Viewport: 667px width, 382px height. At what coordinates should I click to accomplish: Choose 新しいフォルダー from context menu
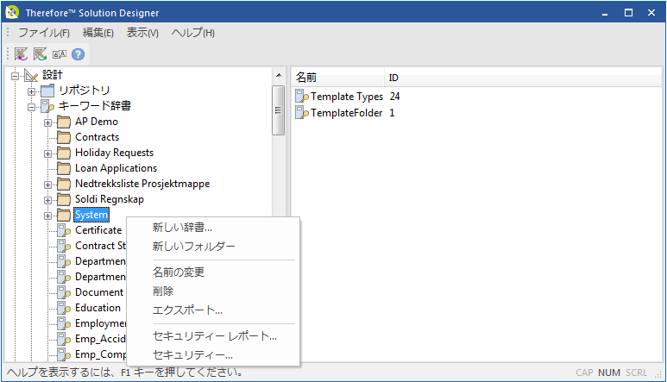click(x=213, y=246)
